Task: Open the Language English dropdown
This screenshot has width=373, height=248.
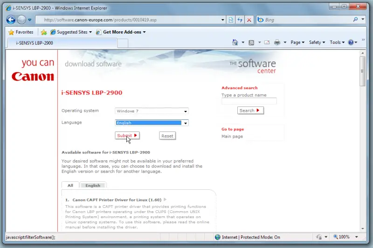Action: (152, 123)
